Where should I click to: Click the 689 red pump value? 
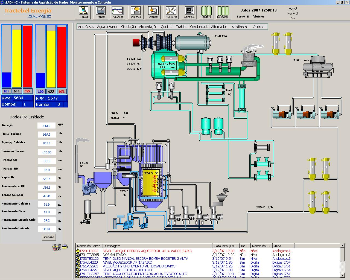[27, 91]
